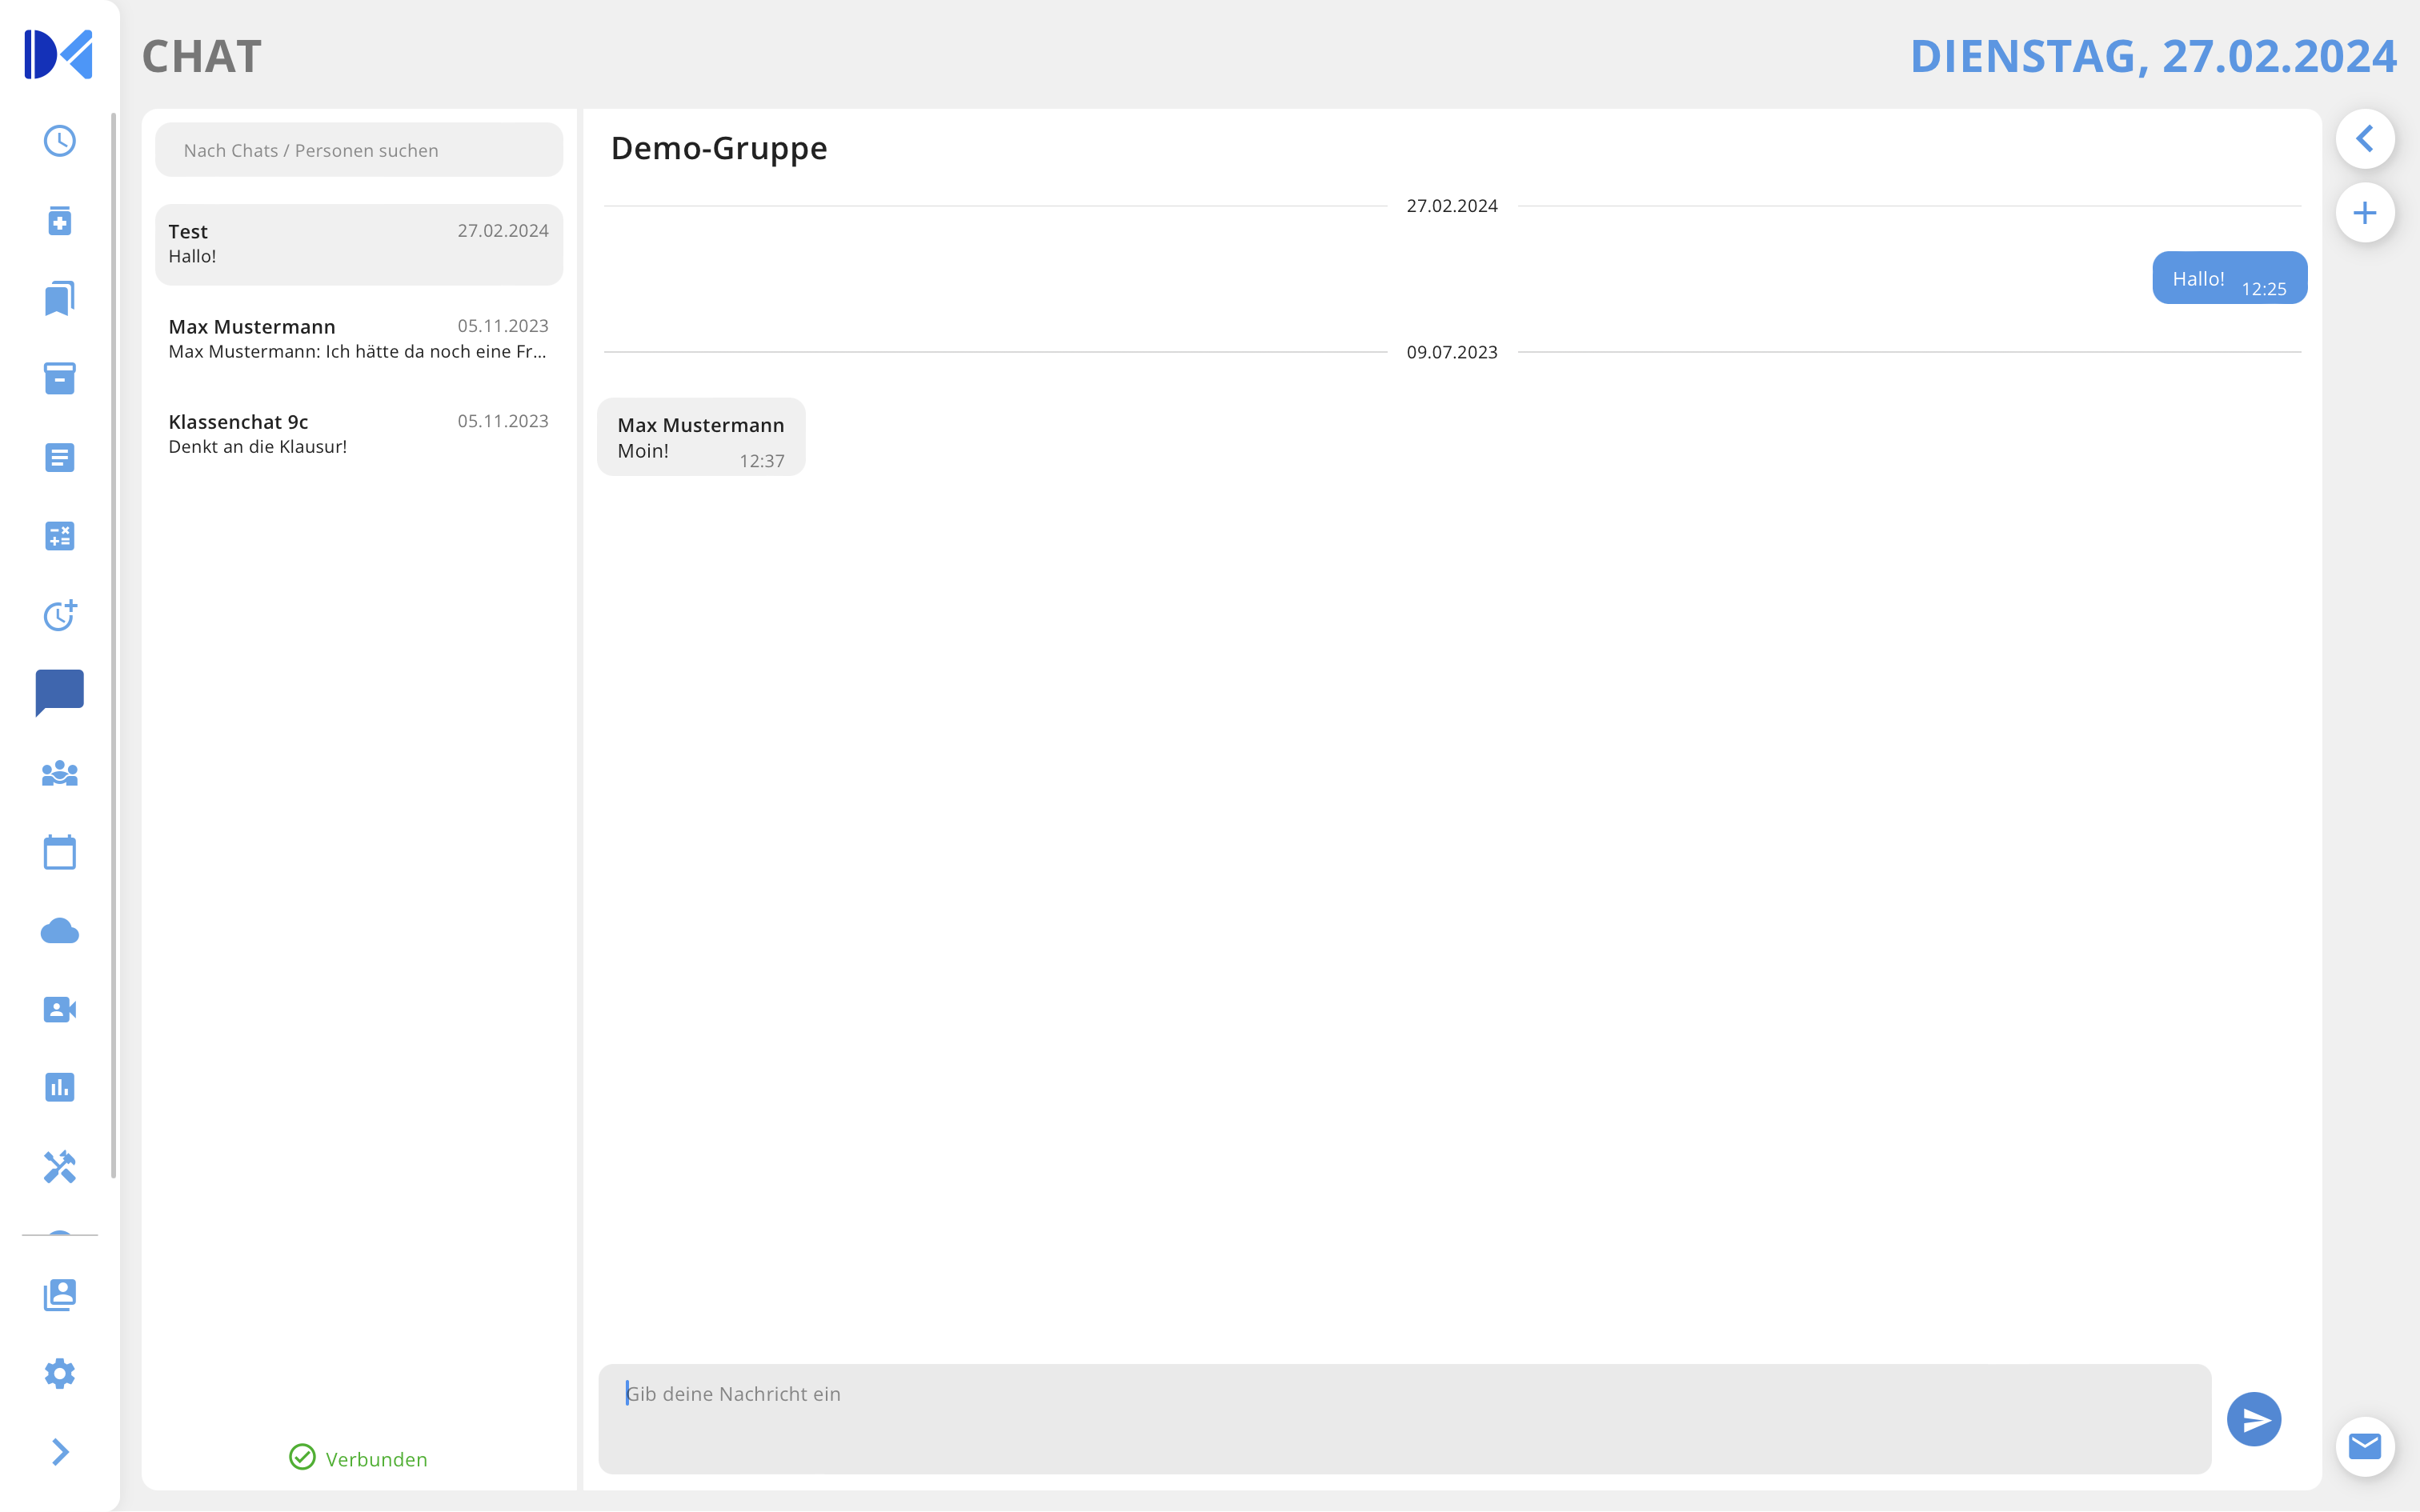Click the plus button to add chat

point(2365,213)
